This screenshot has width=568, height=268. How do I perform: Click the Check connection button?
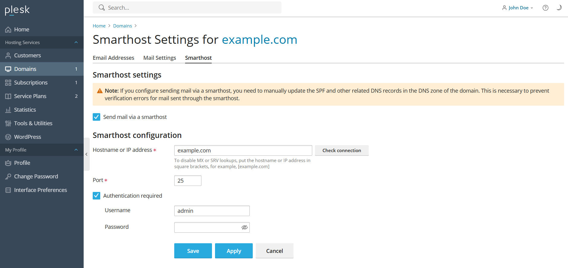coord(342,150)
